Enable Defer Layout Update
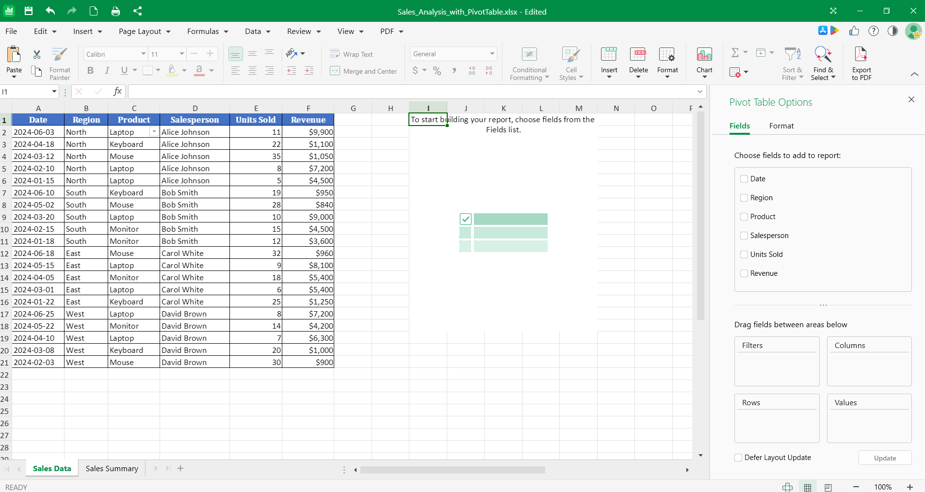 click(x=738, y=458)
